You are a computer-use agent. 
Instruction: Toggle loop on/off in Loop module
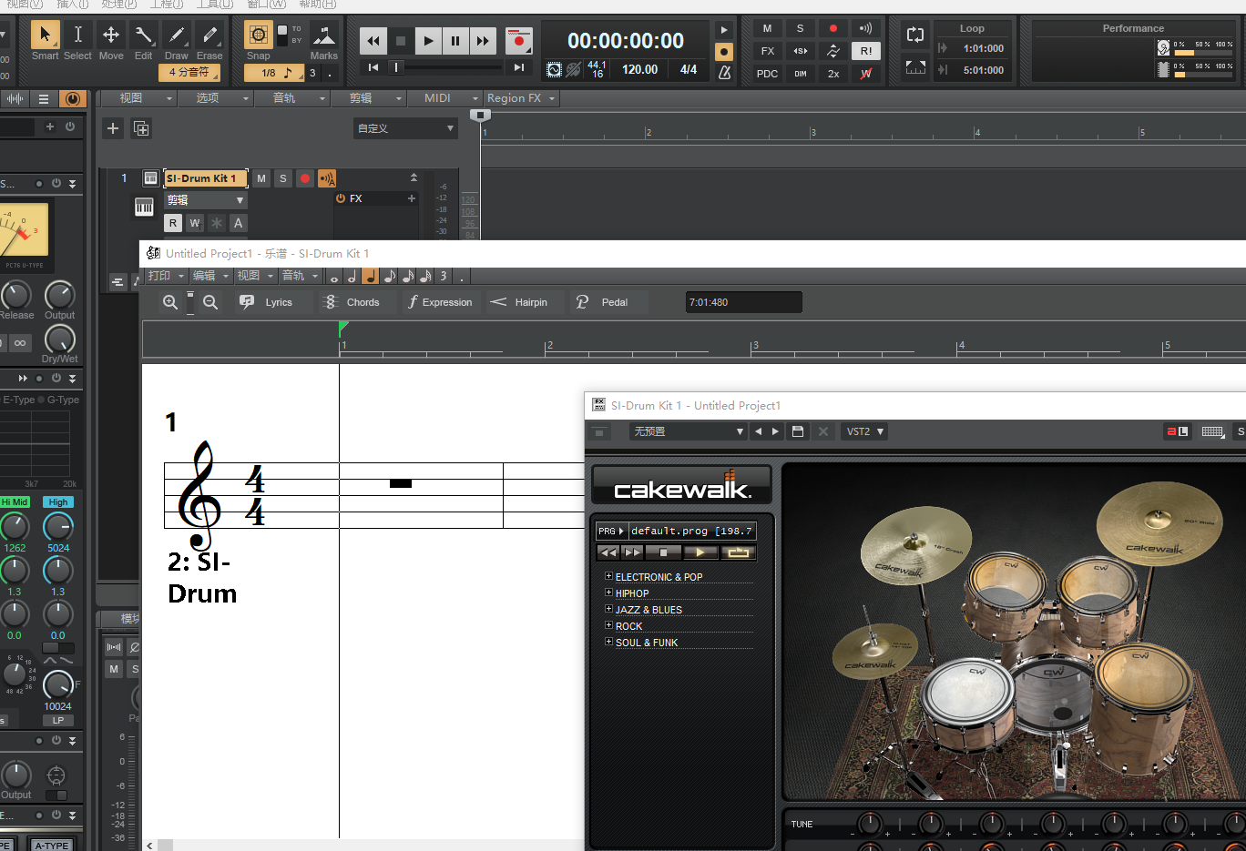pos(915,35)
